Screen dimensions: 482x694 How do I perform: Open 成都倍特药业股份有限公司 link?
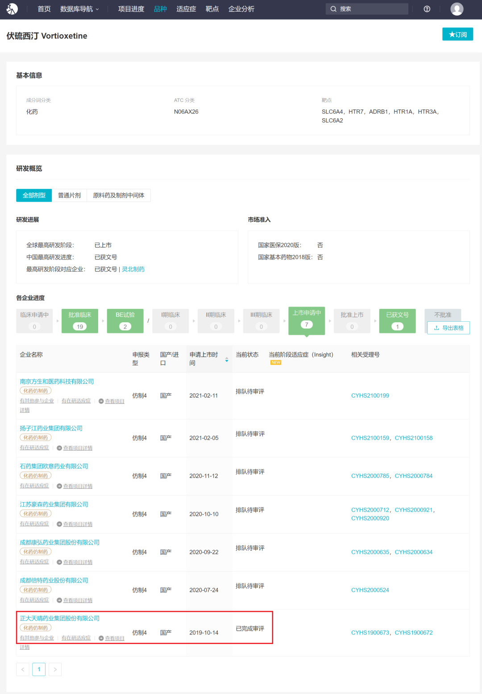(54, 581)
